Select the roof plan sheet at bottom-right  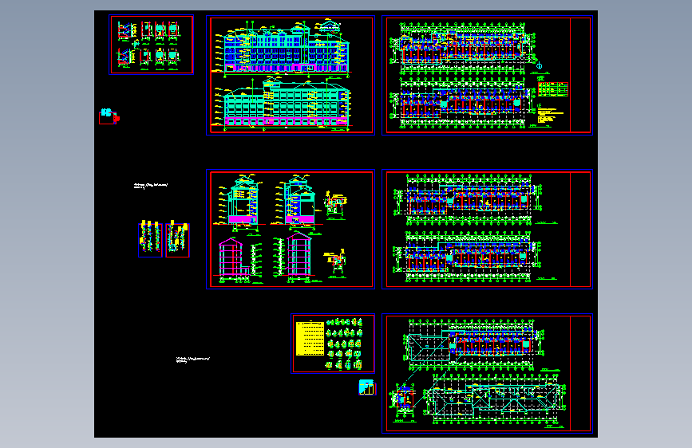pos(487,374)
